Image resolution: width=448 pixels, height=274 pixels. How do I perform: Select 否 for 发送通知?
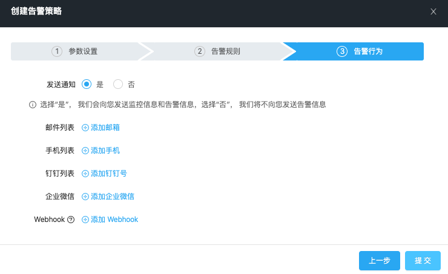pyautogui.click(x=118, y=84)
